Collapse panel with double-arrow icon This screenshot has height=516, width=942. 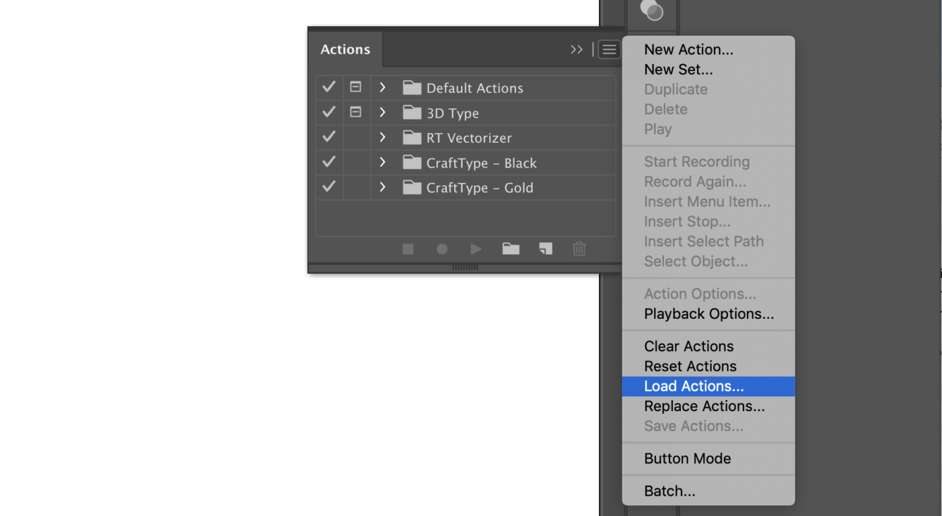point(577,50)
